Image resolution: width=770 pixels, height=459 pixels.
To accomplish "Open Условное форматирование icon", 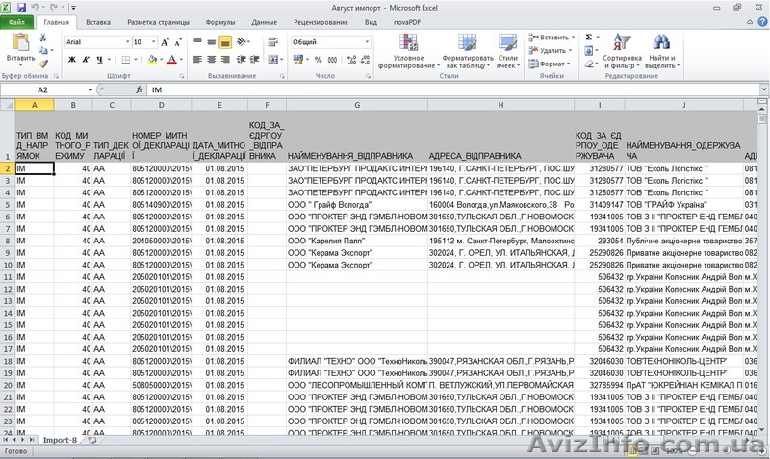I will coord(407,50).
